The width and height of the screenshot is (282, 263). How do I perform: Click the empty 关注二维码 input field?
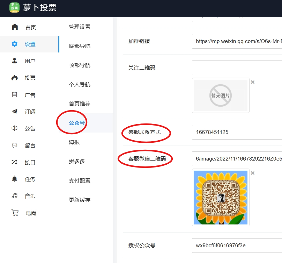237,68
